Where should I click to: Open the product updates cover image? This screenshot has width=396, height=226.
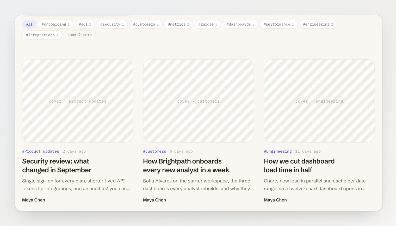click(x=78, y=101)
